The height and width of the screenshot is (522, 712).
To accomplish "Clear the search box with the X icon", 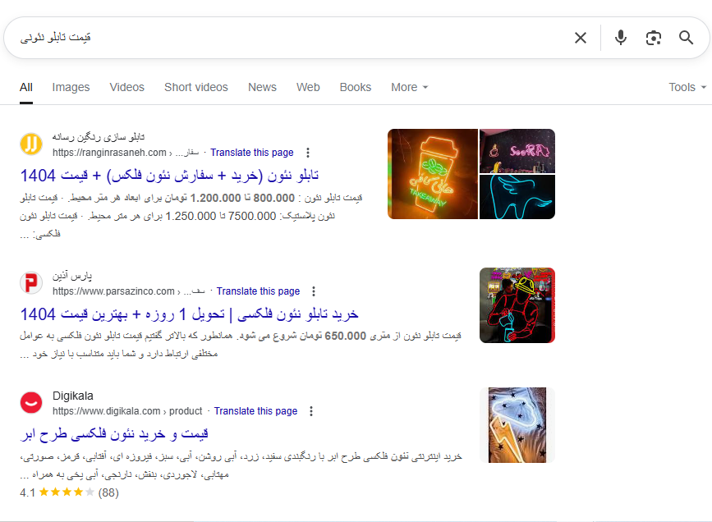I will (581, 38).
